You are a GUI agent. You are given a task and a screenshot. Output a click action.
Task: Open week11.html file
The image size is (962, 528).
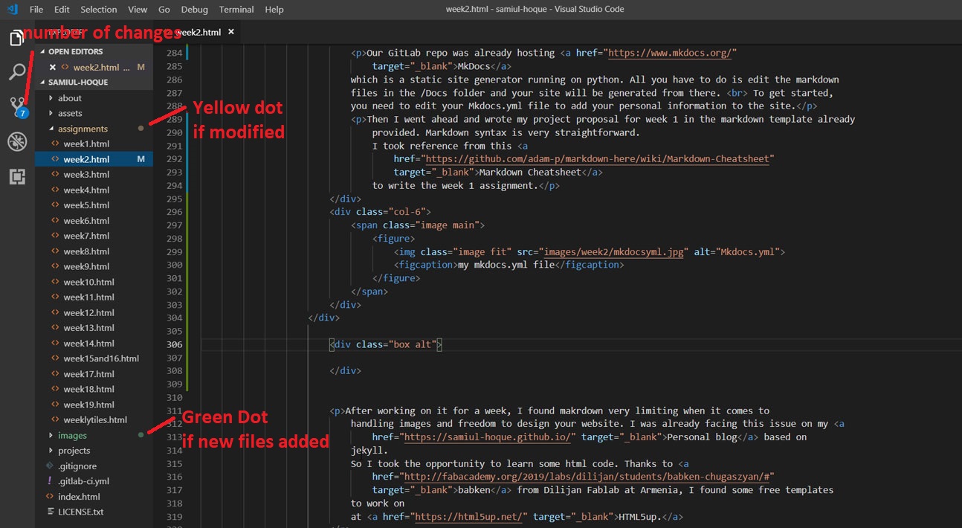[x=94, y=297]
